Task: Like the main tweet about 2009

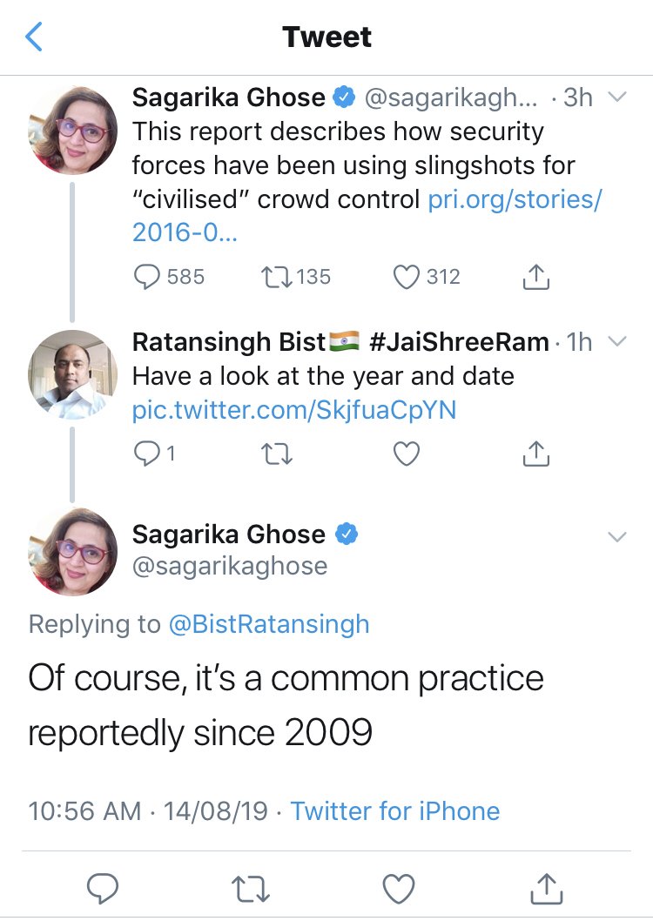Action: 399,889
